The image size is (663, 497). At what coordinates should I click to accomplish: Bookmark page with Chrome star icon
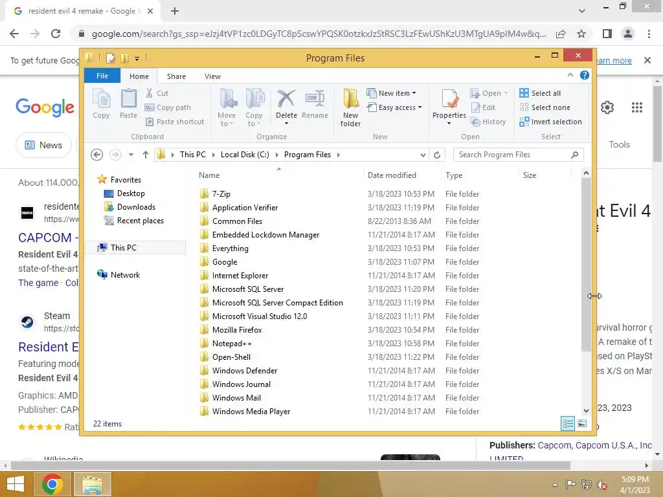point(581,34)
